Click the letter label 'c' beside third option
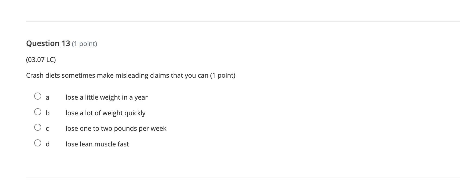This screenshot has width=460, height=190. (x=47, y=129)
